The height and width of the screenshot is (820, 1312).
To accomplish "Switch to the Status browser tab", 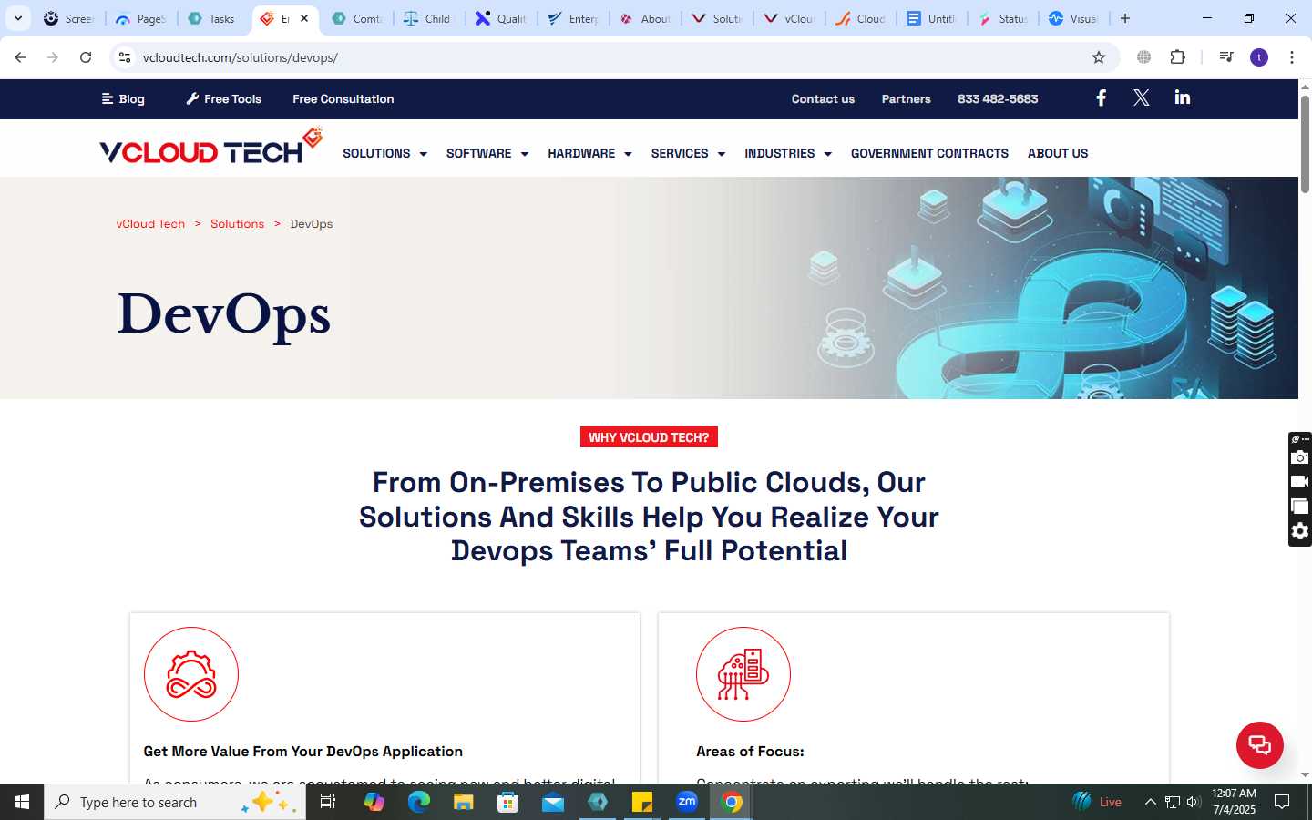I will coord(1002,18).
